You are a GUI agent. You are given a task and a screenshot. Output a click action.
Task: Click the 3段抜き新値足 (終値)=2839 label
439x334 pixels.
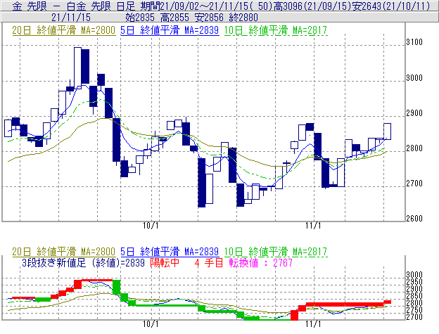click(x=83, y=263)
